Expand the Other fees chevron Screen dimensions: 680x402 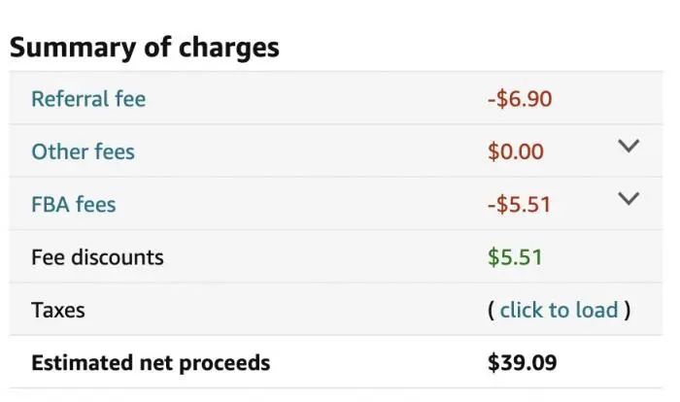pos(629,147)
